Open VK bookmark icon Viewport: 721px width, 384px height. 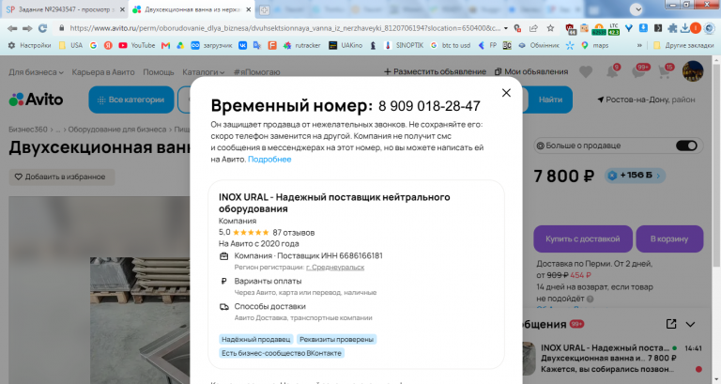[x=242, y=45]
